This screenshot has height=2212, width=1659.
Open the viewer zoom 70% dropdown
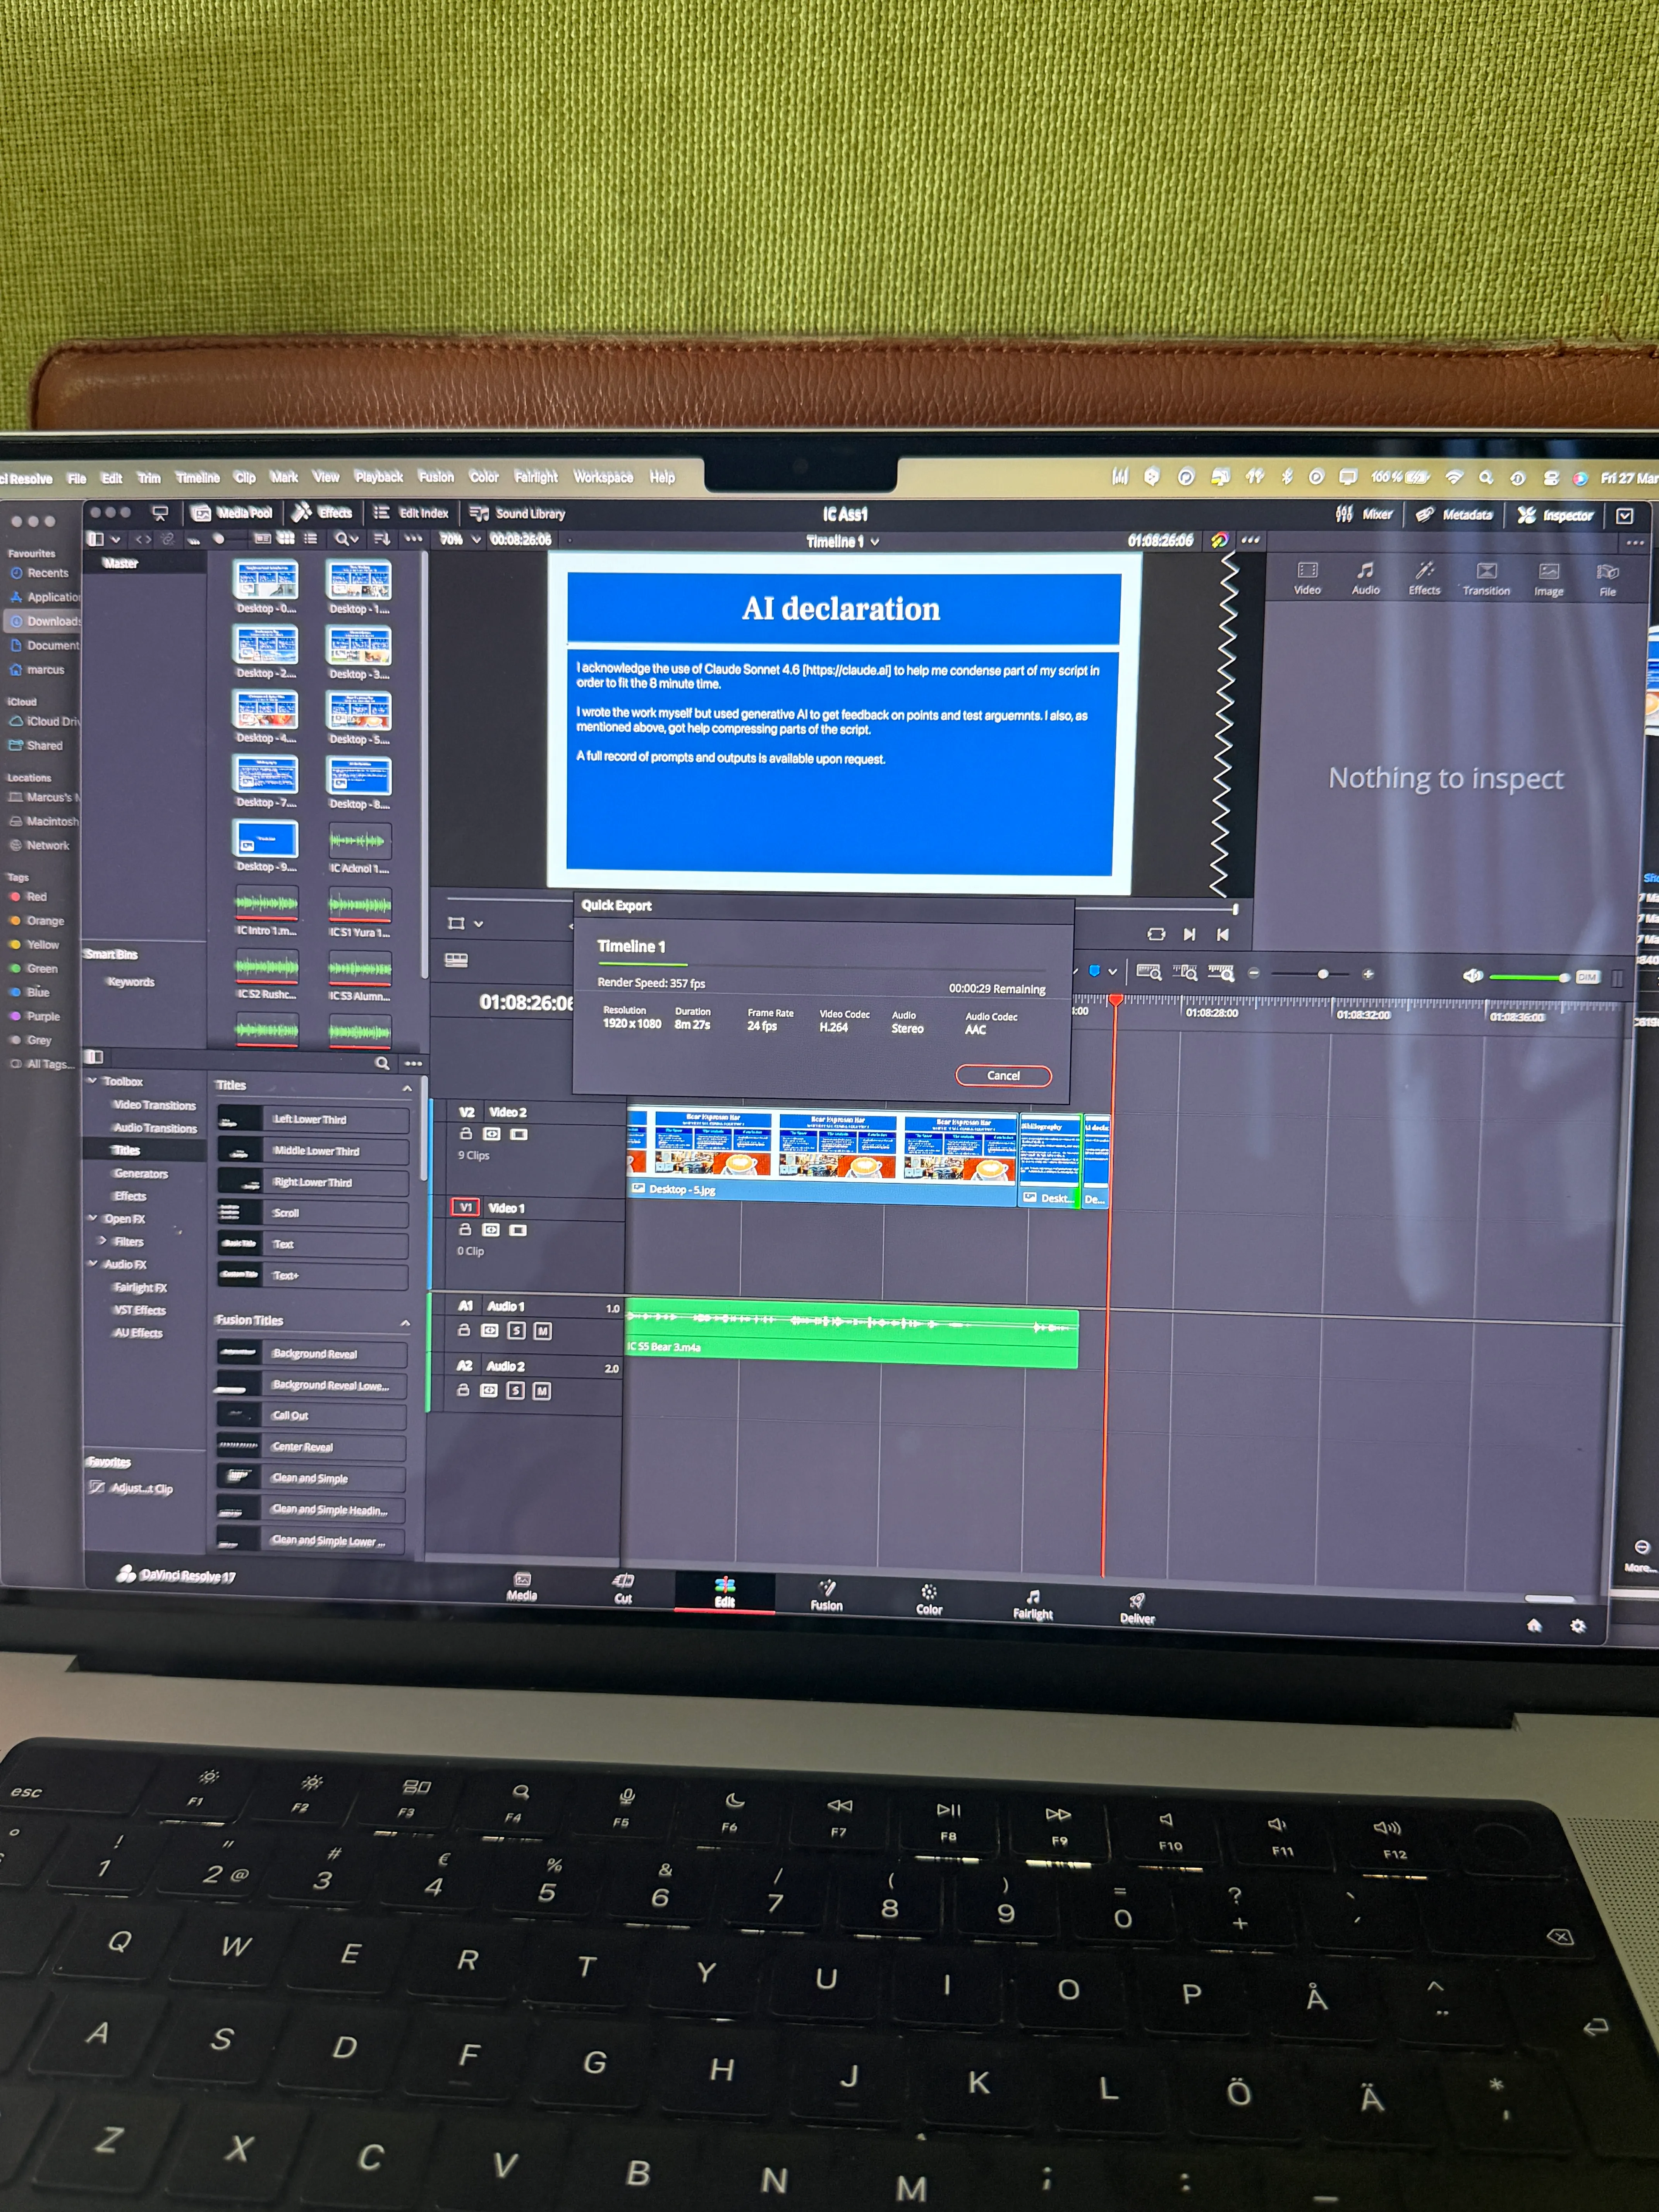(x=461, y=539)
